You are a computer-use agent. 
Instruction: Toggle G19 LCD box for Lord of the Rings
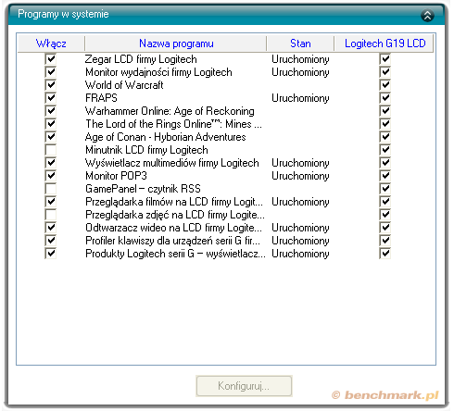(385, 124)
